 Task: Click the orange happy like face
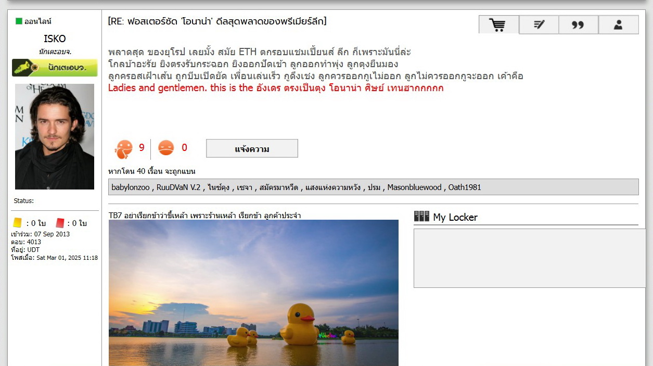124,149
